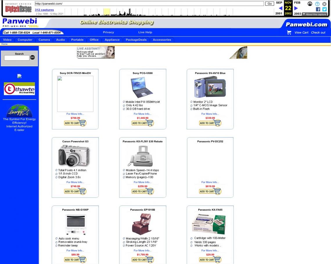Click the thawte trust badge
This screenshot has height=264, width=331.
[x=19, y=89]
